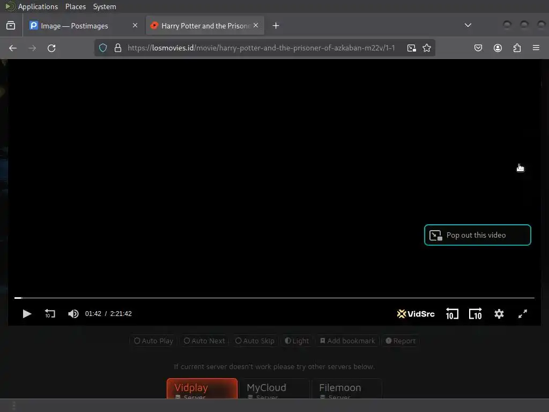The image size is (549, 412).
Task: Mute the video volume
Action: click(73, 313)
